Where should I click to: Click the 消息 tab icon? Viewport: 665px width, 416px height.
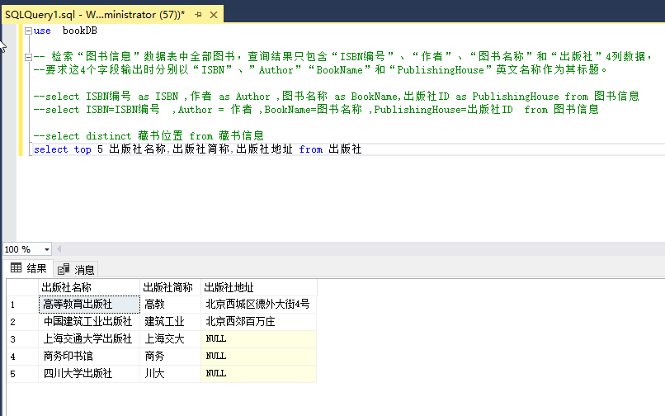pos(64,269)
